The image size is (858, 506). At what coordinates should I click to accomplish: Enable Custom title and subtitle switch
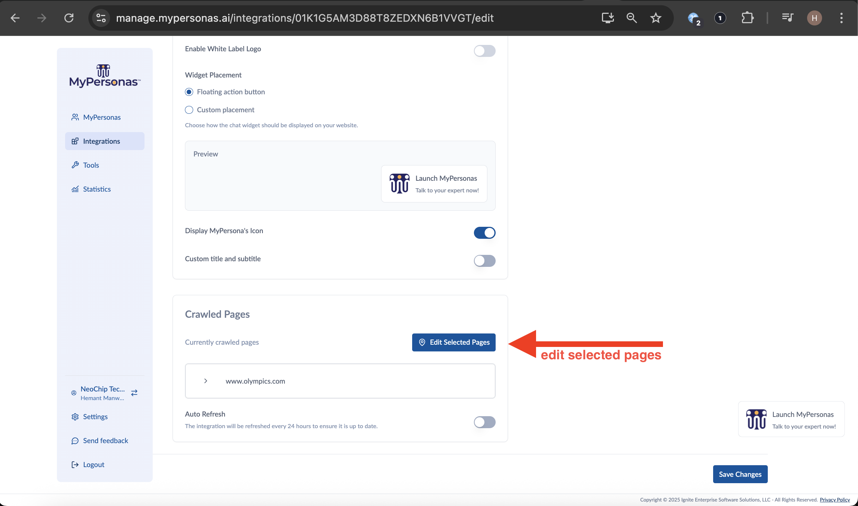coord(484,261)
